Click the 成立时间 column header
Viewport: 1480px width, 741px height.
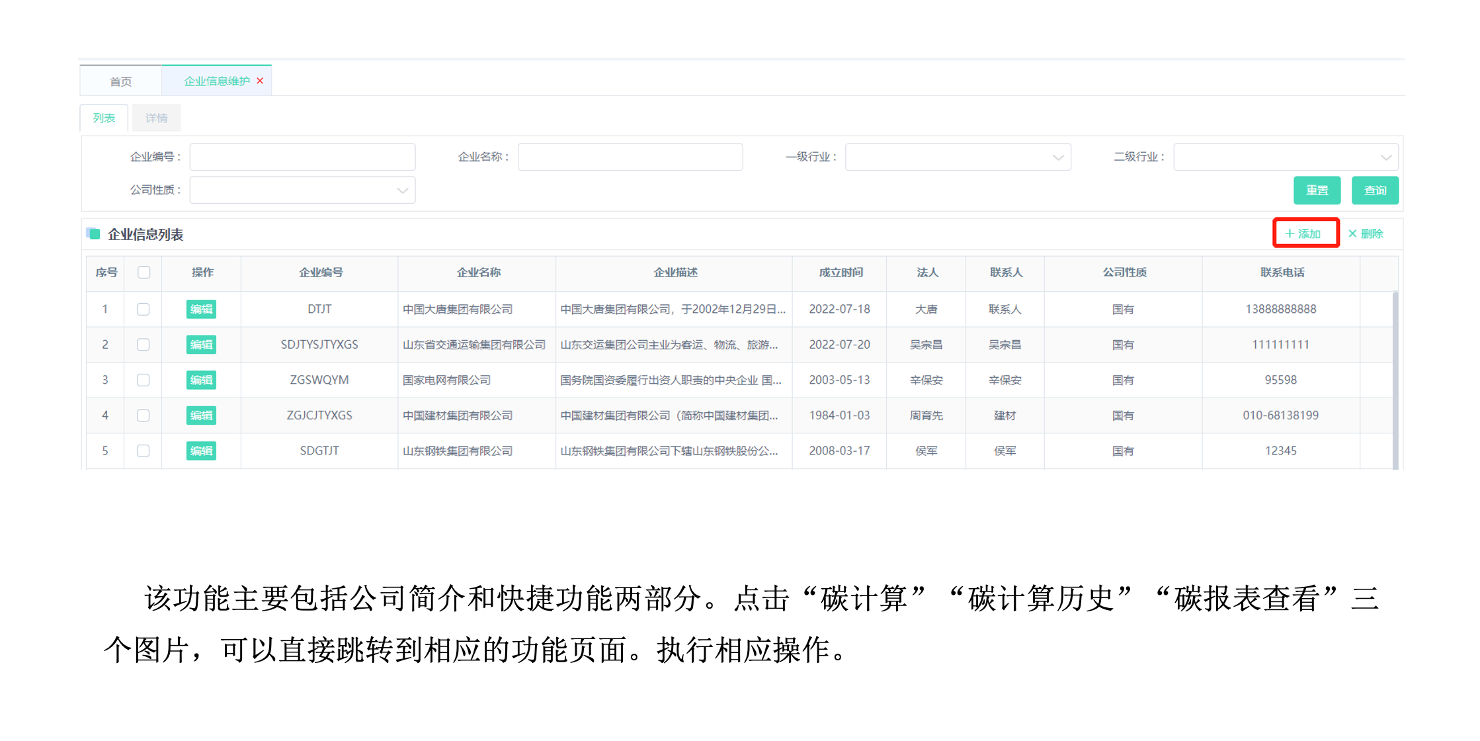pos(840,272)
